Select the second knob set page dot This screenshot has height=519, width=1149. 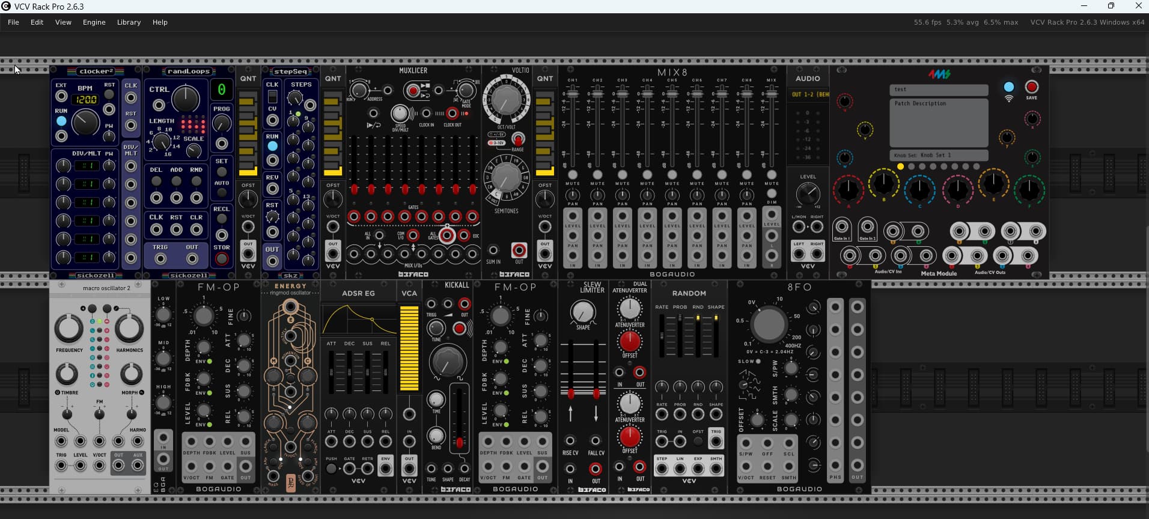pyautogui.click(x=911, y=167)
